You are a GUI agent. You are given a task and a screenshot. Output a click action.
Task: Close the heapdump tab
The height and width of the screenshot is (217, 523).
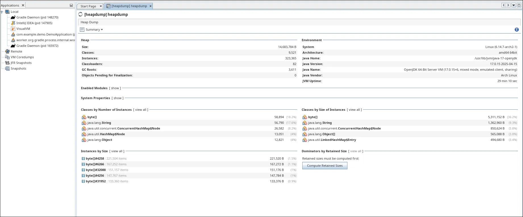coord(151,6)
